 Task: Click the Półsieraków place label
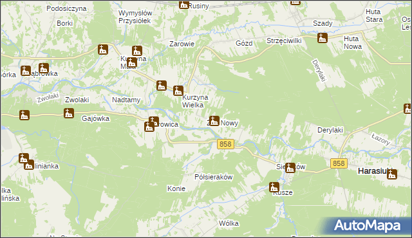pos(213,177)
